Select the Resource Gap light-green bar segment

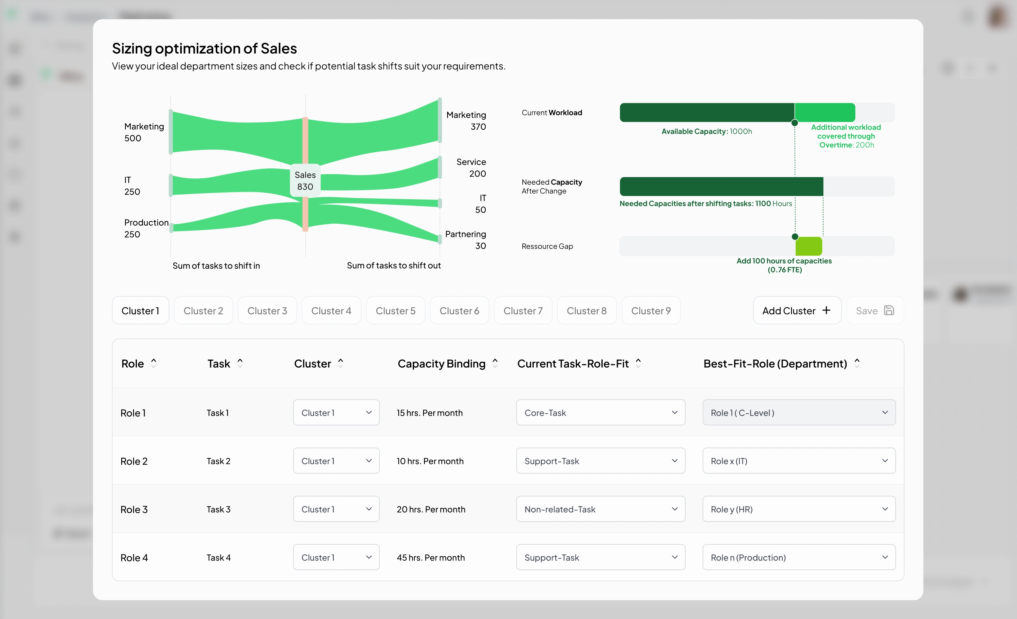pos(809,246)
